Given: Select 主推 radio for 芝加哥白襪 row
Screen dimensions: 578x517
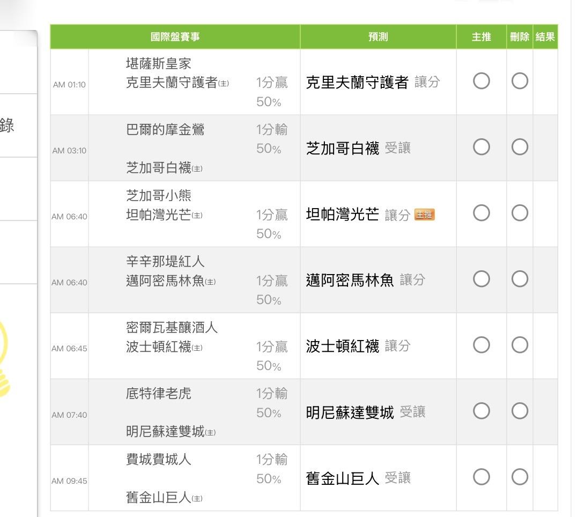Looking at the screenshot, I should pyautogui.click(x=481, y=147).
